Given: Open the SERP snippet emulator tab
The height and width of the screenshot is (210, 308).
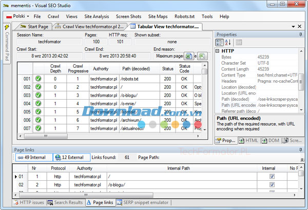Looking at the screenshot, I should 143,202.
